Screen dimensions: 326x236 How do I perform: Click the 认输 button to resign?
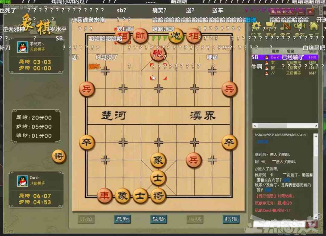[158, 219]
